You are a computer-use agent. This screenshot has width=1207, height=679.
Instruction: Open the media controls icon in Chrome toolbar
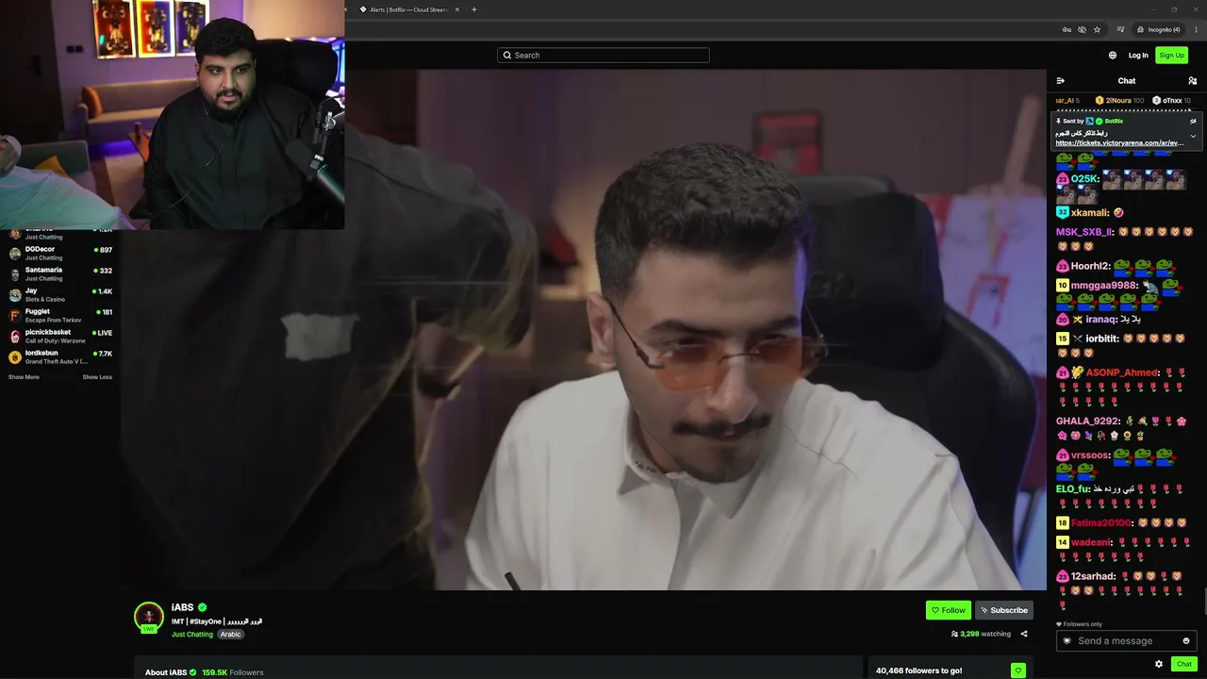(x=1120, y=29)
